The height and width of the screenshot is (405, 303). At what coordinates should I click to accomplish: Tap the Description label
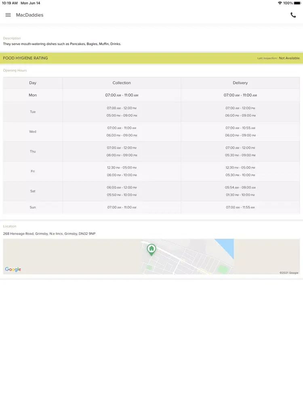click(x=12, y=38)
